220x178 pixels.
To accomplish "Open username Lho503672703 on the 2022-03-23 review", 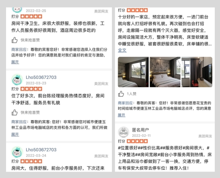I will (41, 77).
